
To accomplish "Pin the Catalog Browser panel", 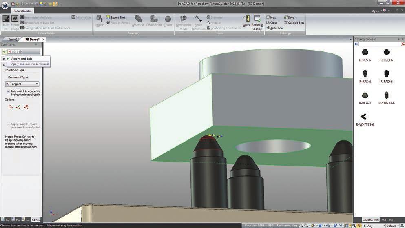I will (x=398, y=39).
